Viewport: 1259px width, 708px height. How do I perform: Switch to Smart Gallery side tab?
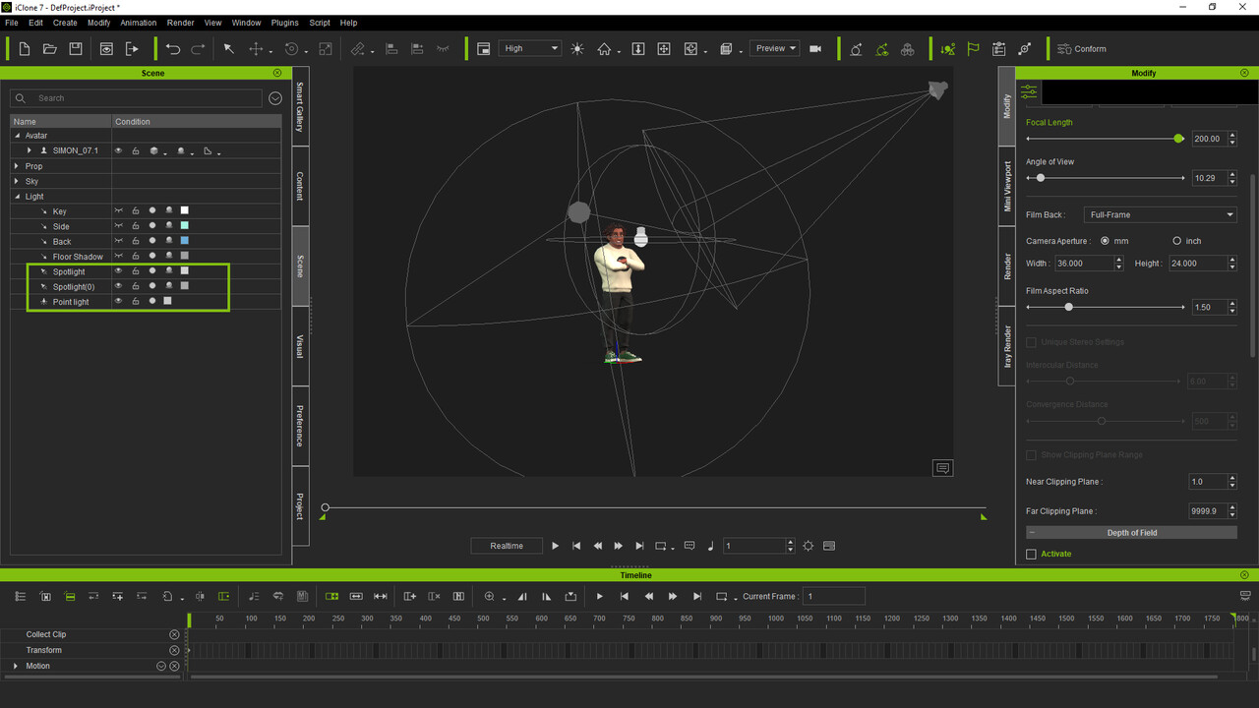point(300,106)
